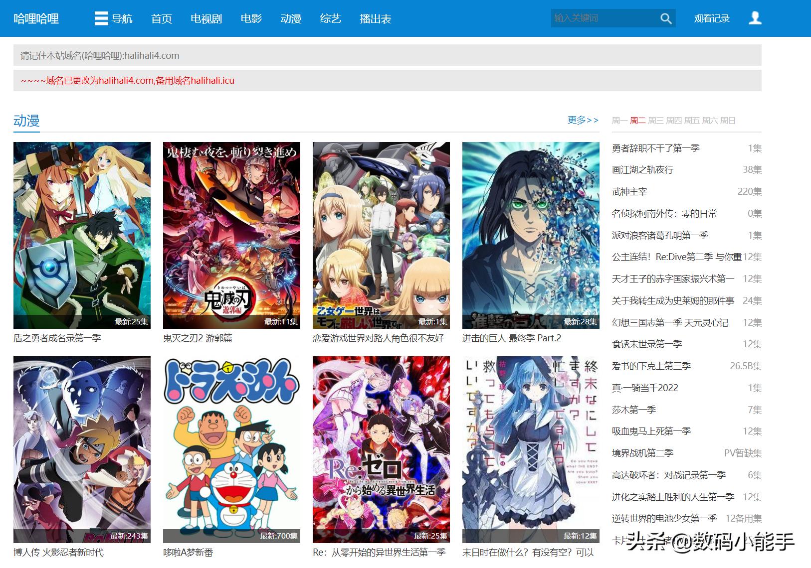The width and height of the screenshot is (811, 568).
Task: Open the 导航 hamburger menu icon
Action: coord(101,19)
